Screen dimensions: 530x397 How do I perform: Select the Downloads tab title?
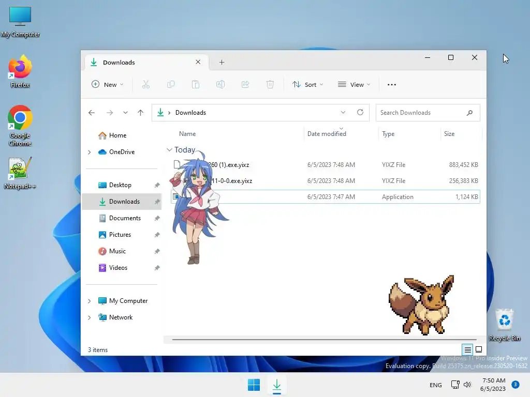coord(119,63)
